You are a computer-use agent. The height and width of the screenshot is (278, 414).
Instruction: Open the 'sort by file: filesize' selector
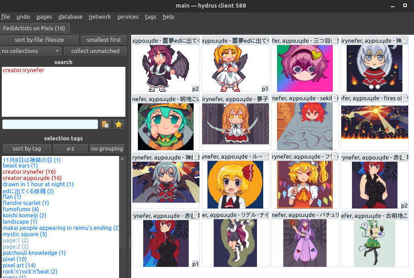click(x=39, y=40)
